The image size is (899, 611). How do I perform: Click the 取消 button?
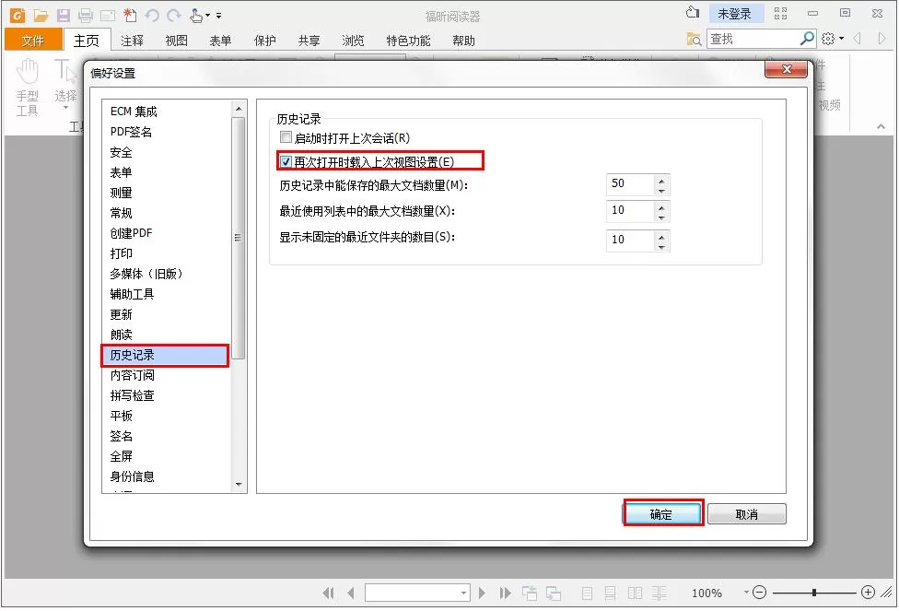pos(746,514)
